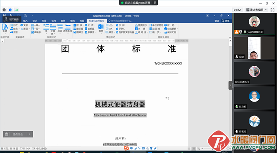Screen dimensions: 277x153
Task: Click the undo arrow in quick access toolbar
Action: (x=11, y=15)
